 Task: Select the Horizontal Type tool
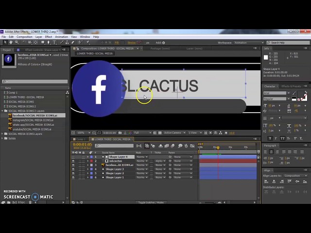coord(54,42)
